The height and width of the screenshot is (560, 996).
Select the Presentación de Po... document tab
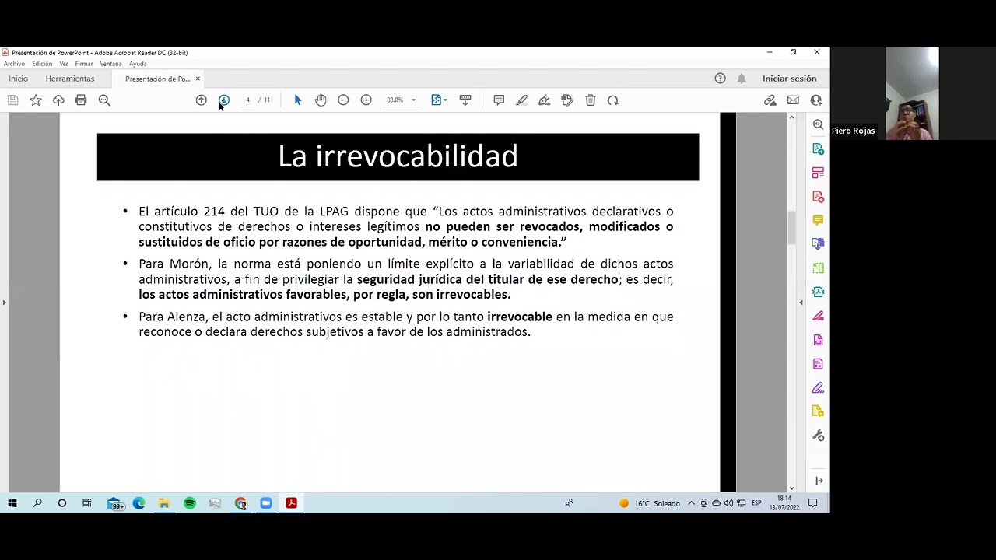(157, 79)
